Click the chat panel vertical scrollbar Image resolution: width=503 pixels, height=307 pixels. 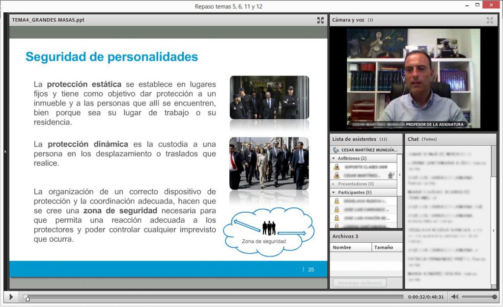493,217
